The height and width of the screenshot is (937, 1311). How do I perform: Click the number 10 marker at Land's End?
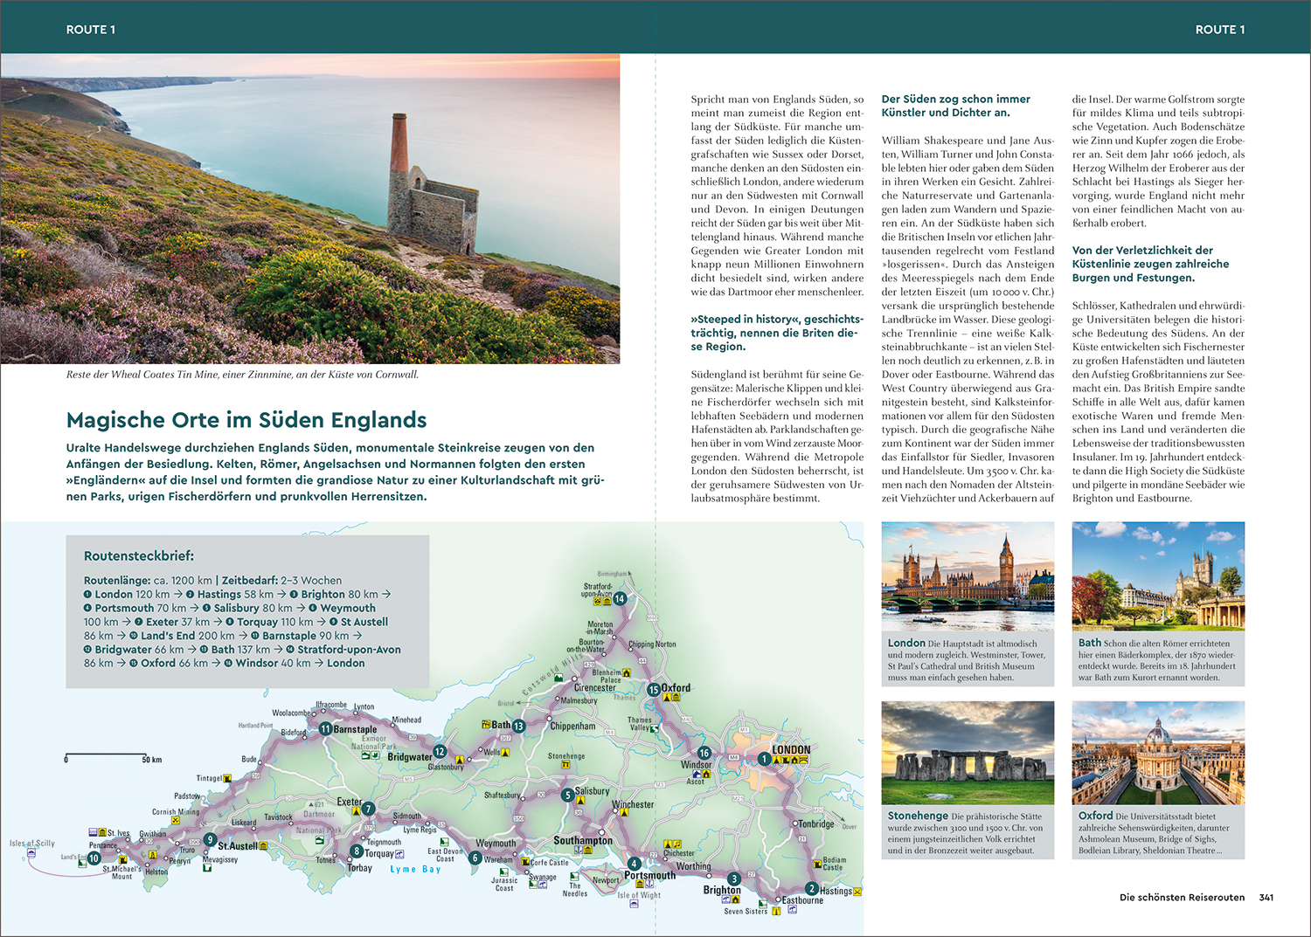point(94,858)
